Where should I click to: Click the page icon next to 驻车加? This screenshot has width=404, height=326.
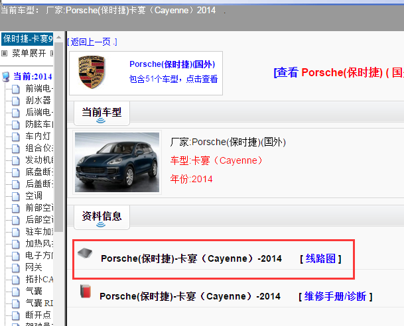(16, 232)
